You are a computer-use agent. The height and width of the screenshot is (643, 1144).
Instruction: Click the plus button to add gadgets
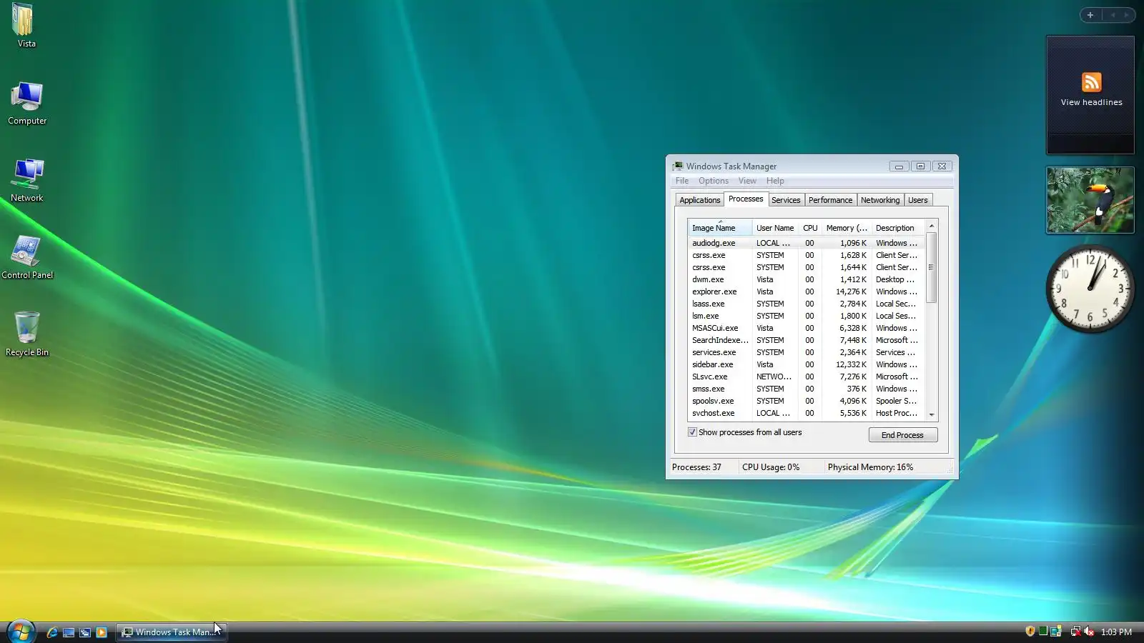coord(1090,15)
